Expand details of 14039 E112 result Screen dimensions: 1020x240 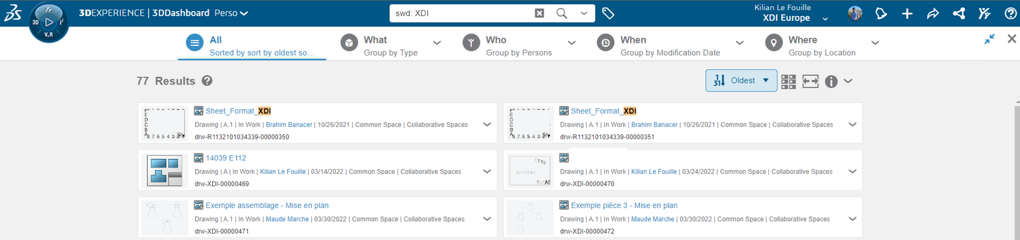click(x=487, y=171)
